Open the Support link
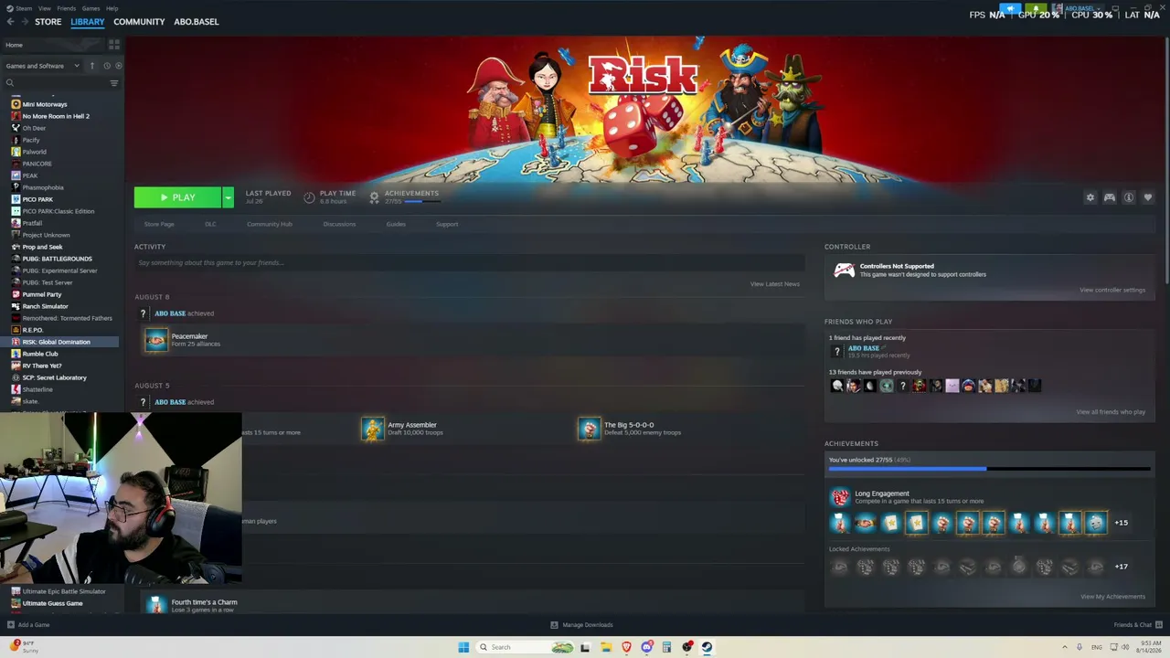1170x658 pixels. coord(447,224)
